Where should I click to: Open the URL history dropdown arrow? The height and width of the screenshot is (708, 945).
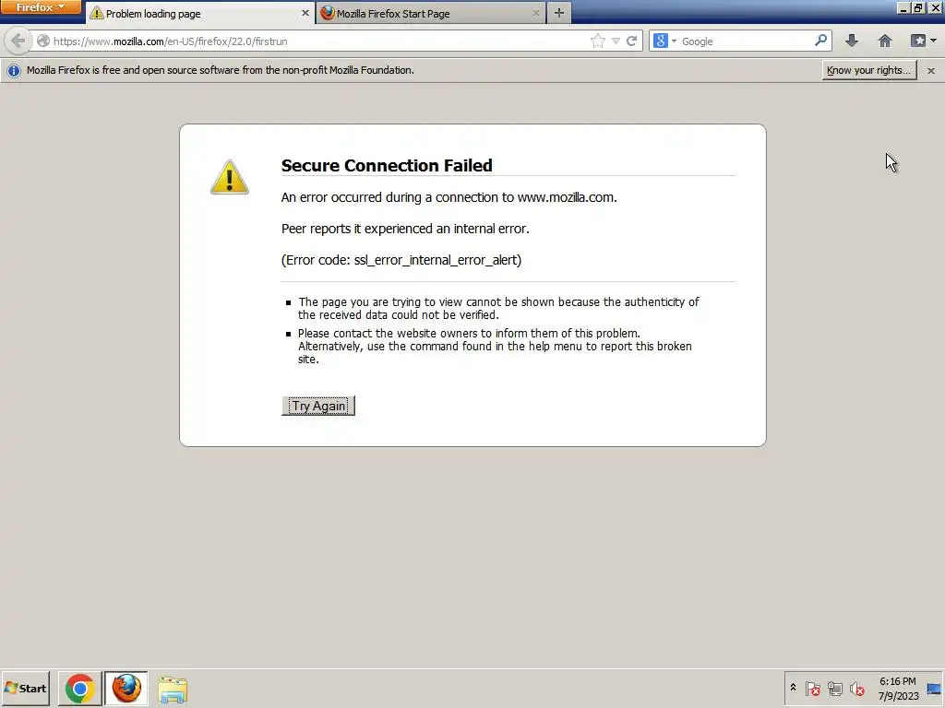[616, 41]
